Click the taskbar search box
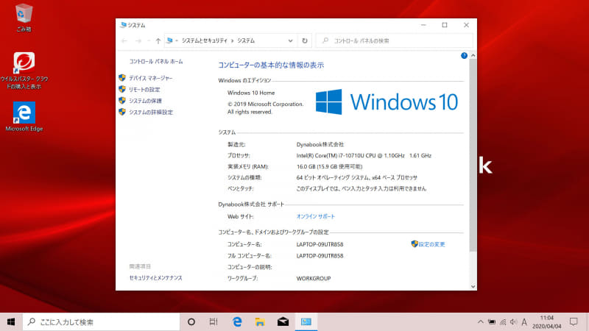589x331 pixels. (102, 322)
